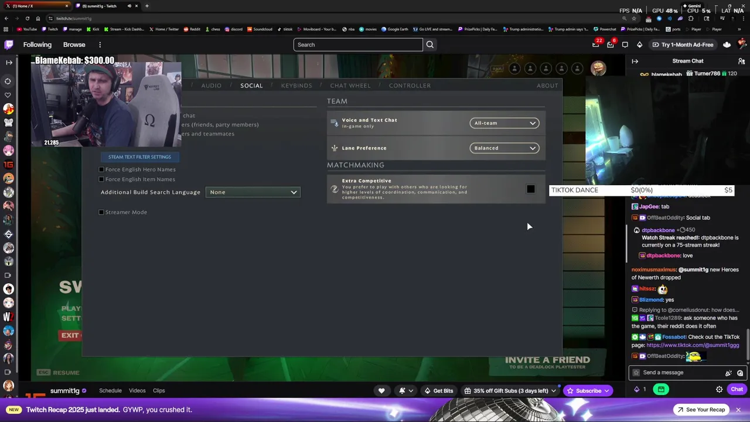Click the browser address bar URL
The height and width of the screenshot is (422, 750).
(x=73, y=18)
